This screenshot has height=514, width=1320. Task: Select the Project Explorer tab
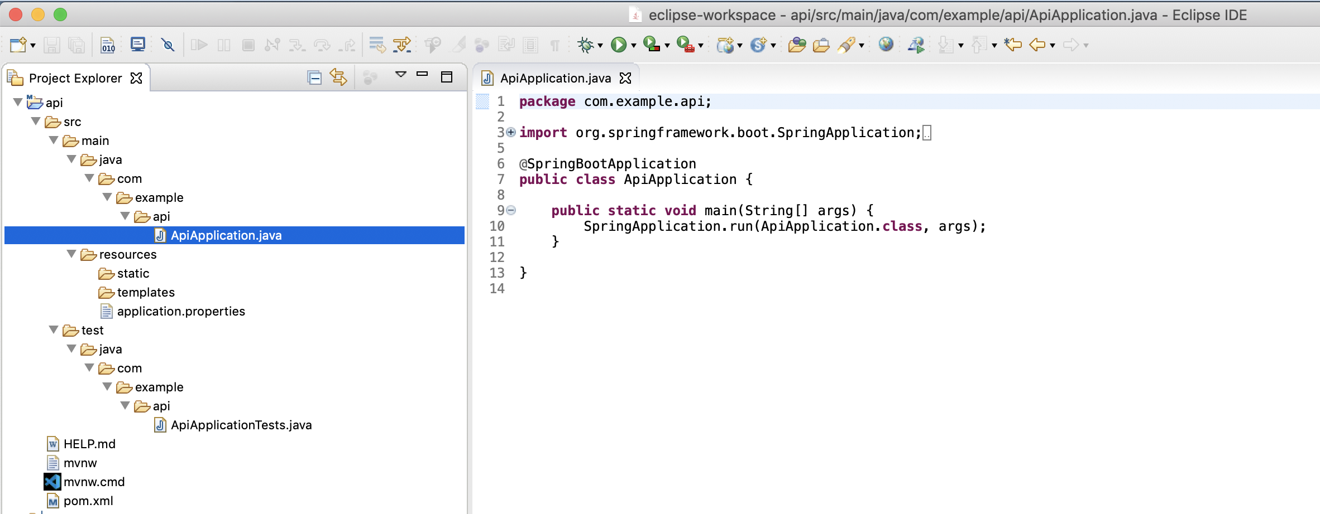pyautogui.click(x=75, y=78)
